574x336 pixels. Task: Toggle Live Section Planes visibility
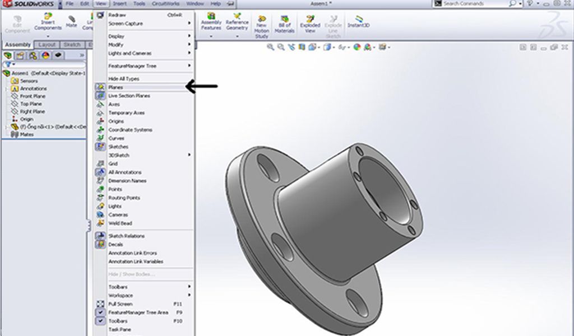click(143, 96)
